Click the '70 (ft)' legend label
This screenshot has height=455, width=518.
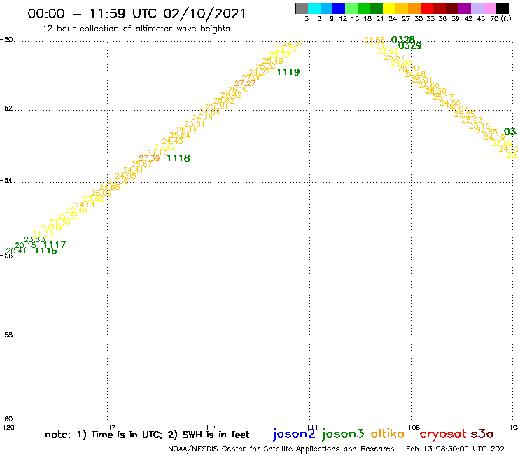pyautogui.click(x=500, y=19)
